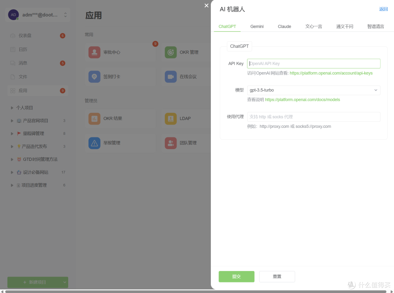The height and width of the screenshot is (293, 394).
Task: Open the OKR 结果 app icon
Action: (94, 119)
